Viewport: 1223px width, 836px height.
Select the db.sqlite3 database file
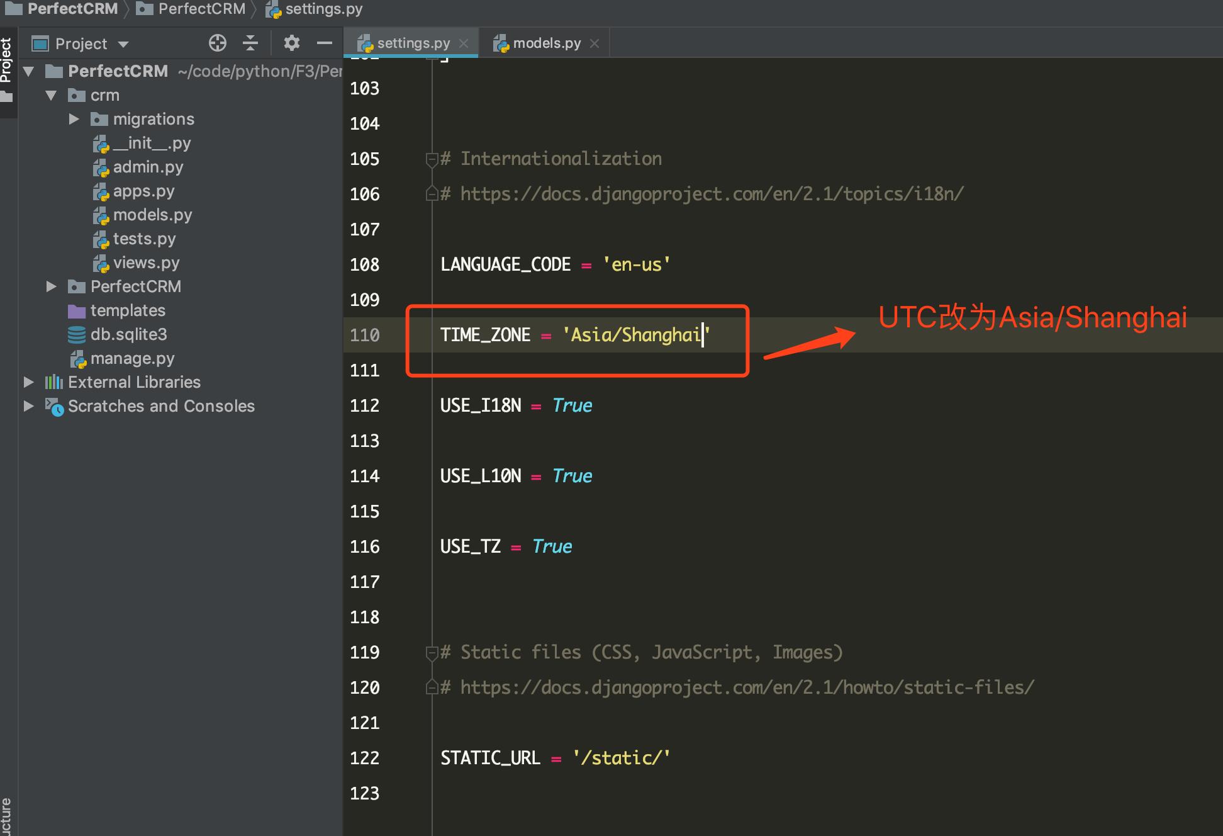pos(128,334)
